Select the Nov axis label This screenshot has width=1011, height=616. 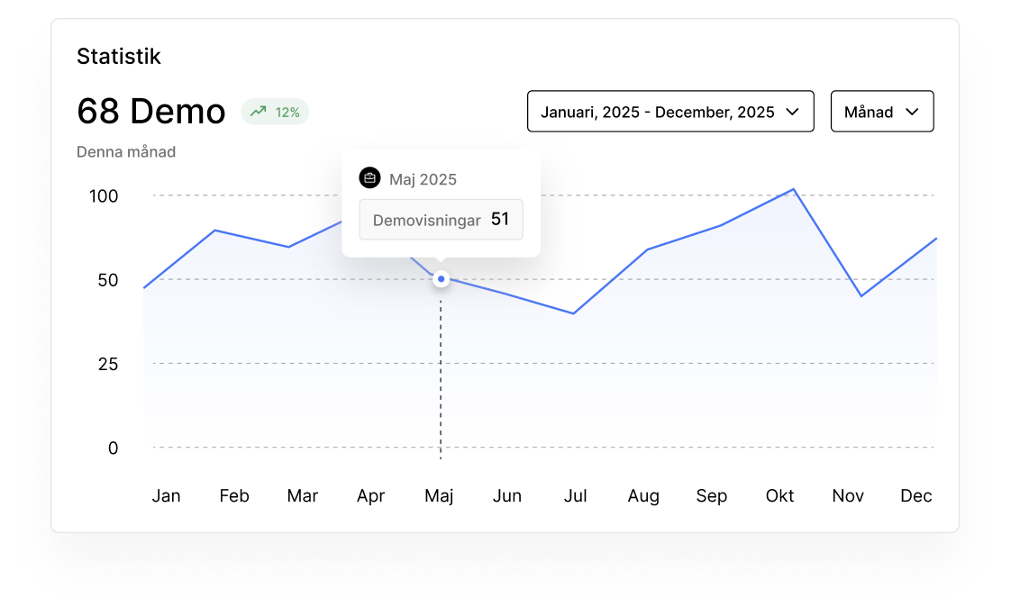[x=848, y=495]
